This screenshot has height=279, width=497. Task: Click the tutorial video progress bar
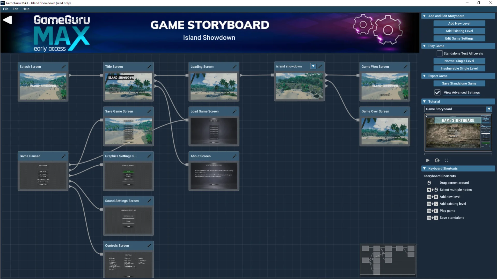coord(458,154)
